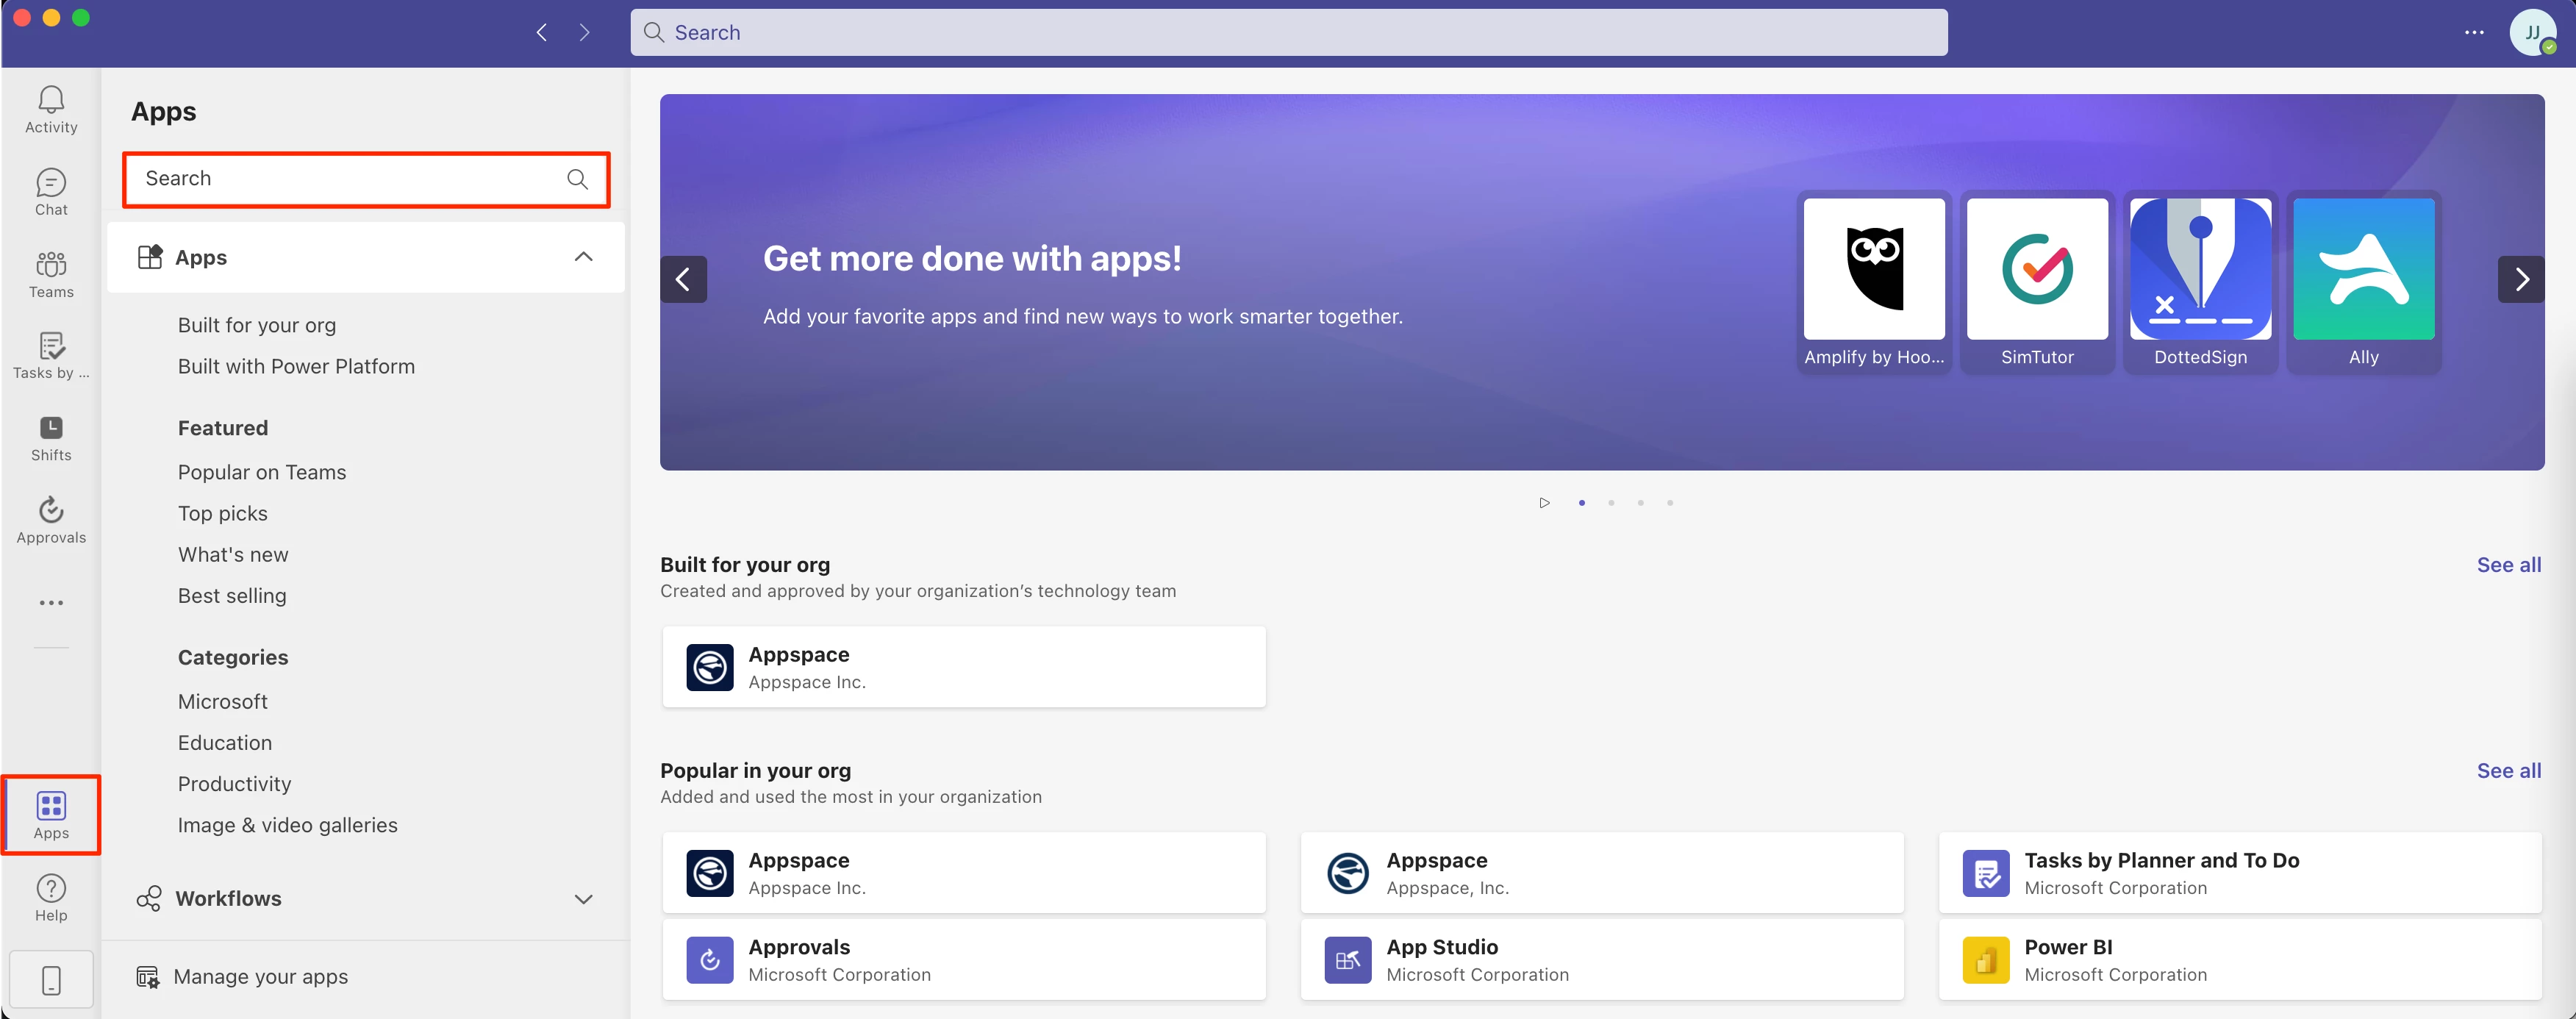
Task: Select the Productivity category
Action: coord(234,784)
